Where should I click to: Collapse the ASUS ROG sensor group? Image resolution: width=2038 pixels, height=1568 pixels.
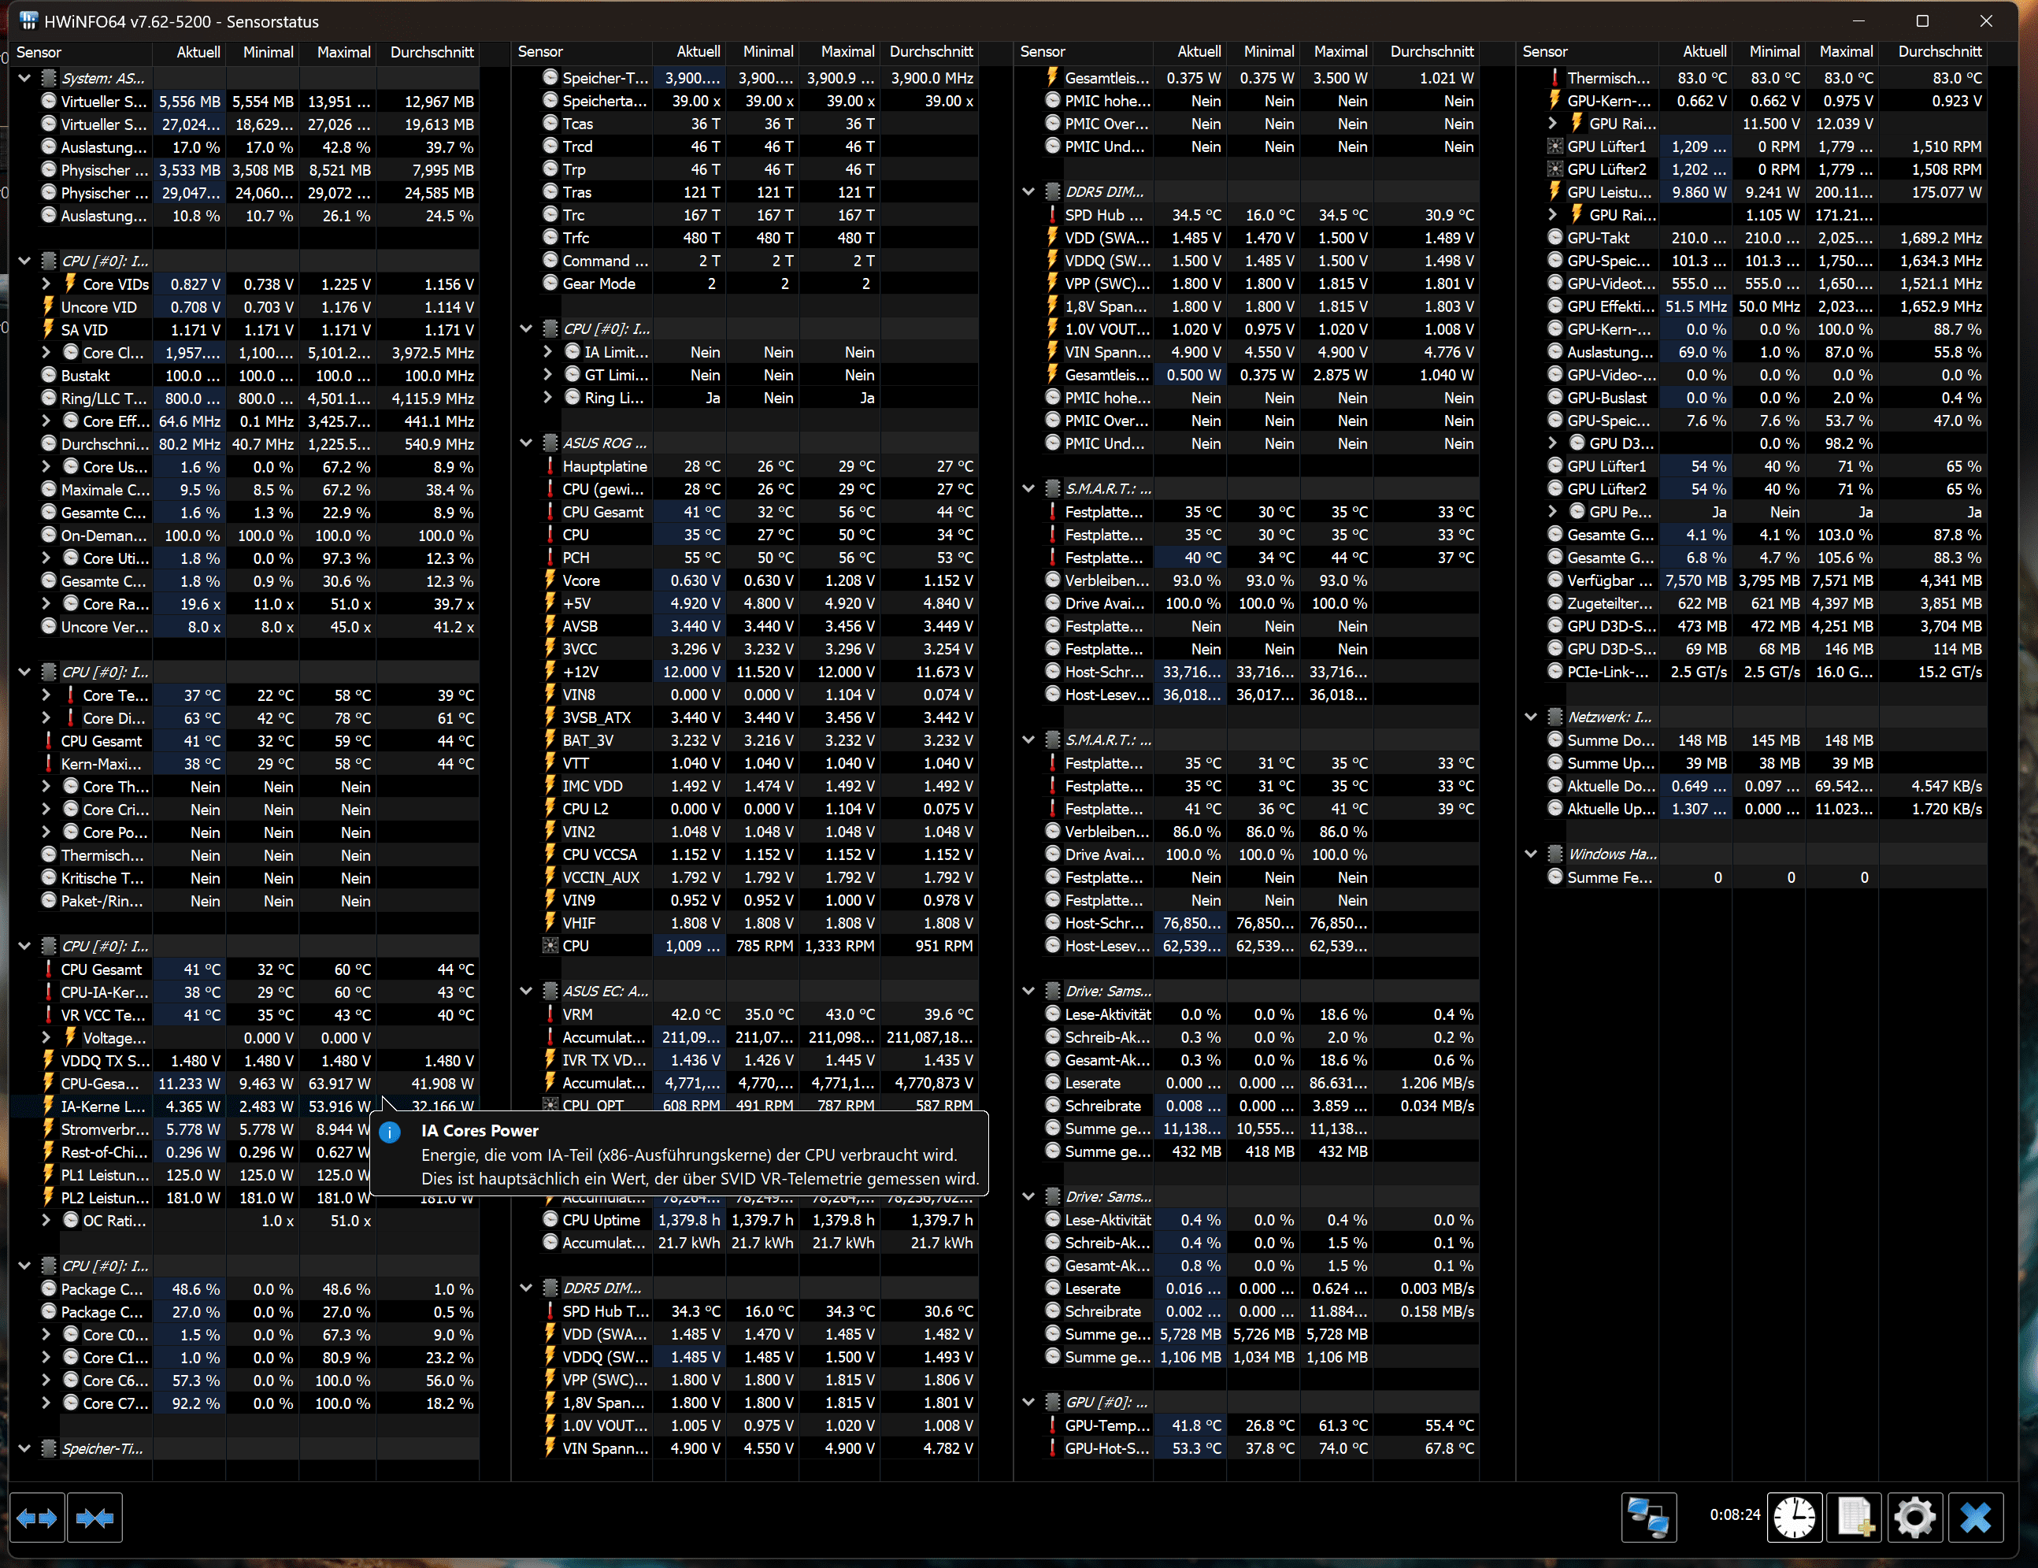pos(526,443)
